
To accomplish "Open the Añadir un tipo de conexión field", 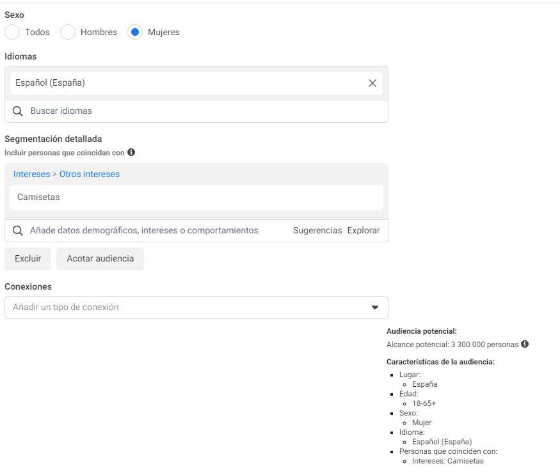I will pyautogui.click(x=186, y=308).
